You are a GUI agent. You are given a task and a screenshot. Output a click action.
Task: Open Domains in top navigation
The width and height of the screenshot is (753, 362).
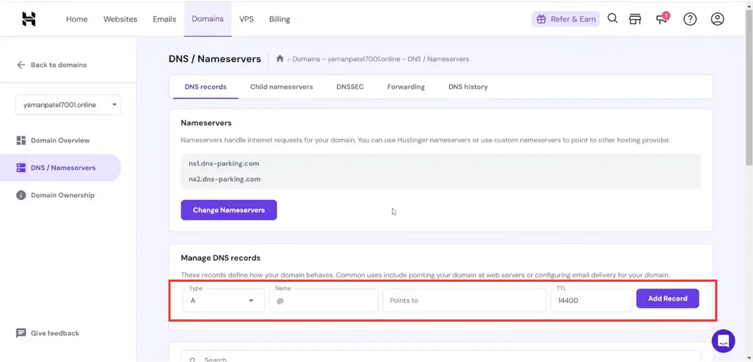[208, 19]
